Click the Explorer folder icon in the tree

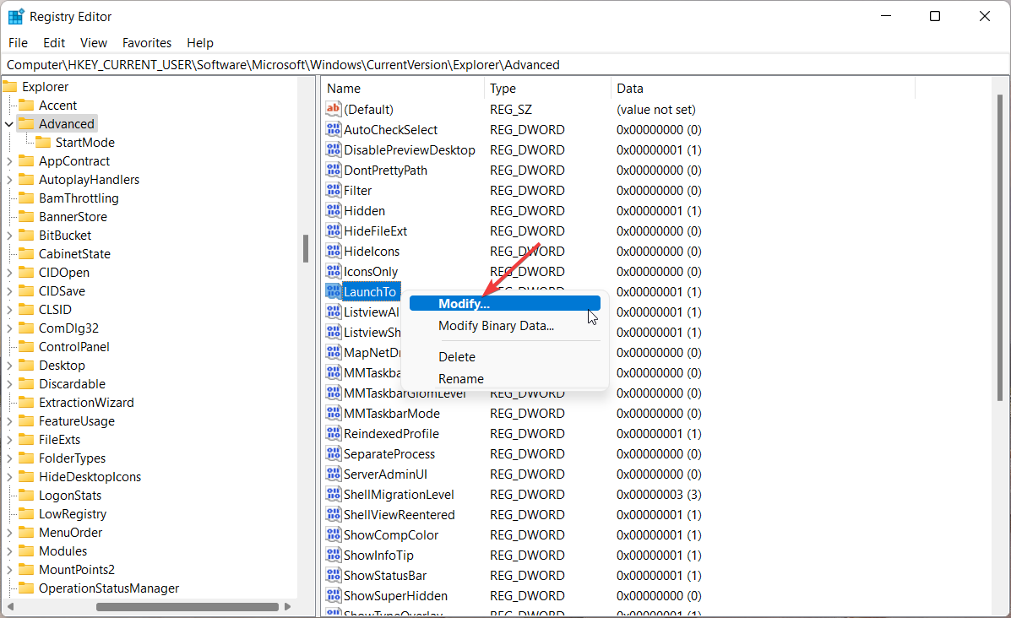[11, 86]
